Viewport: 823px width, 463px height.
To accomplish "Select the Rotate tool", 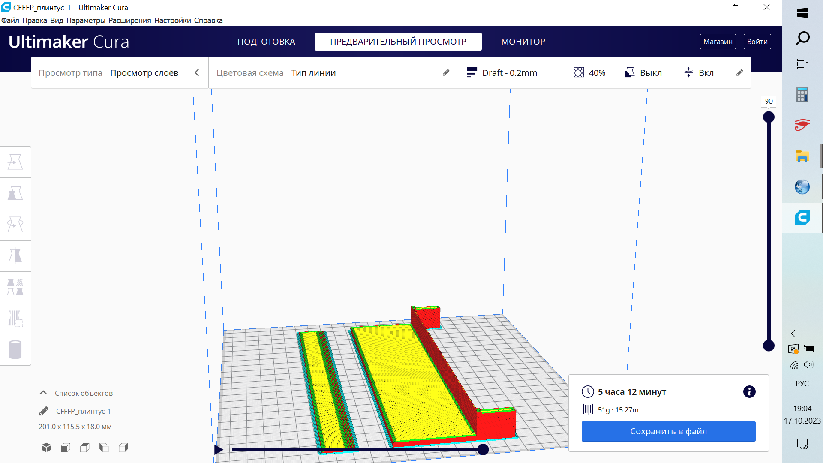I will pos(15,225).
